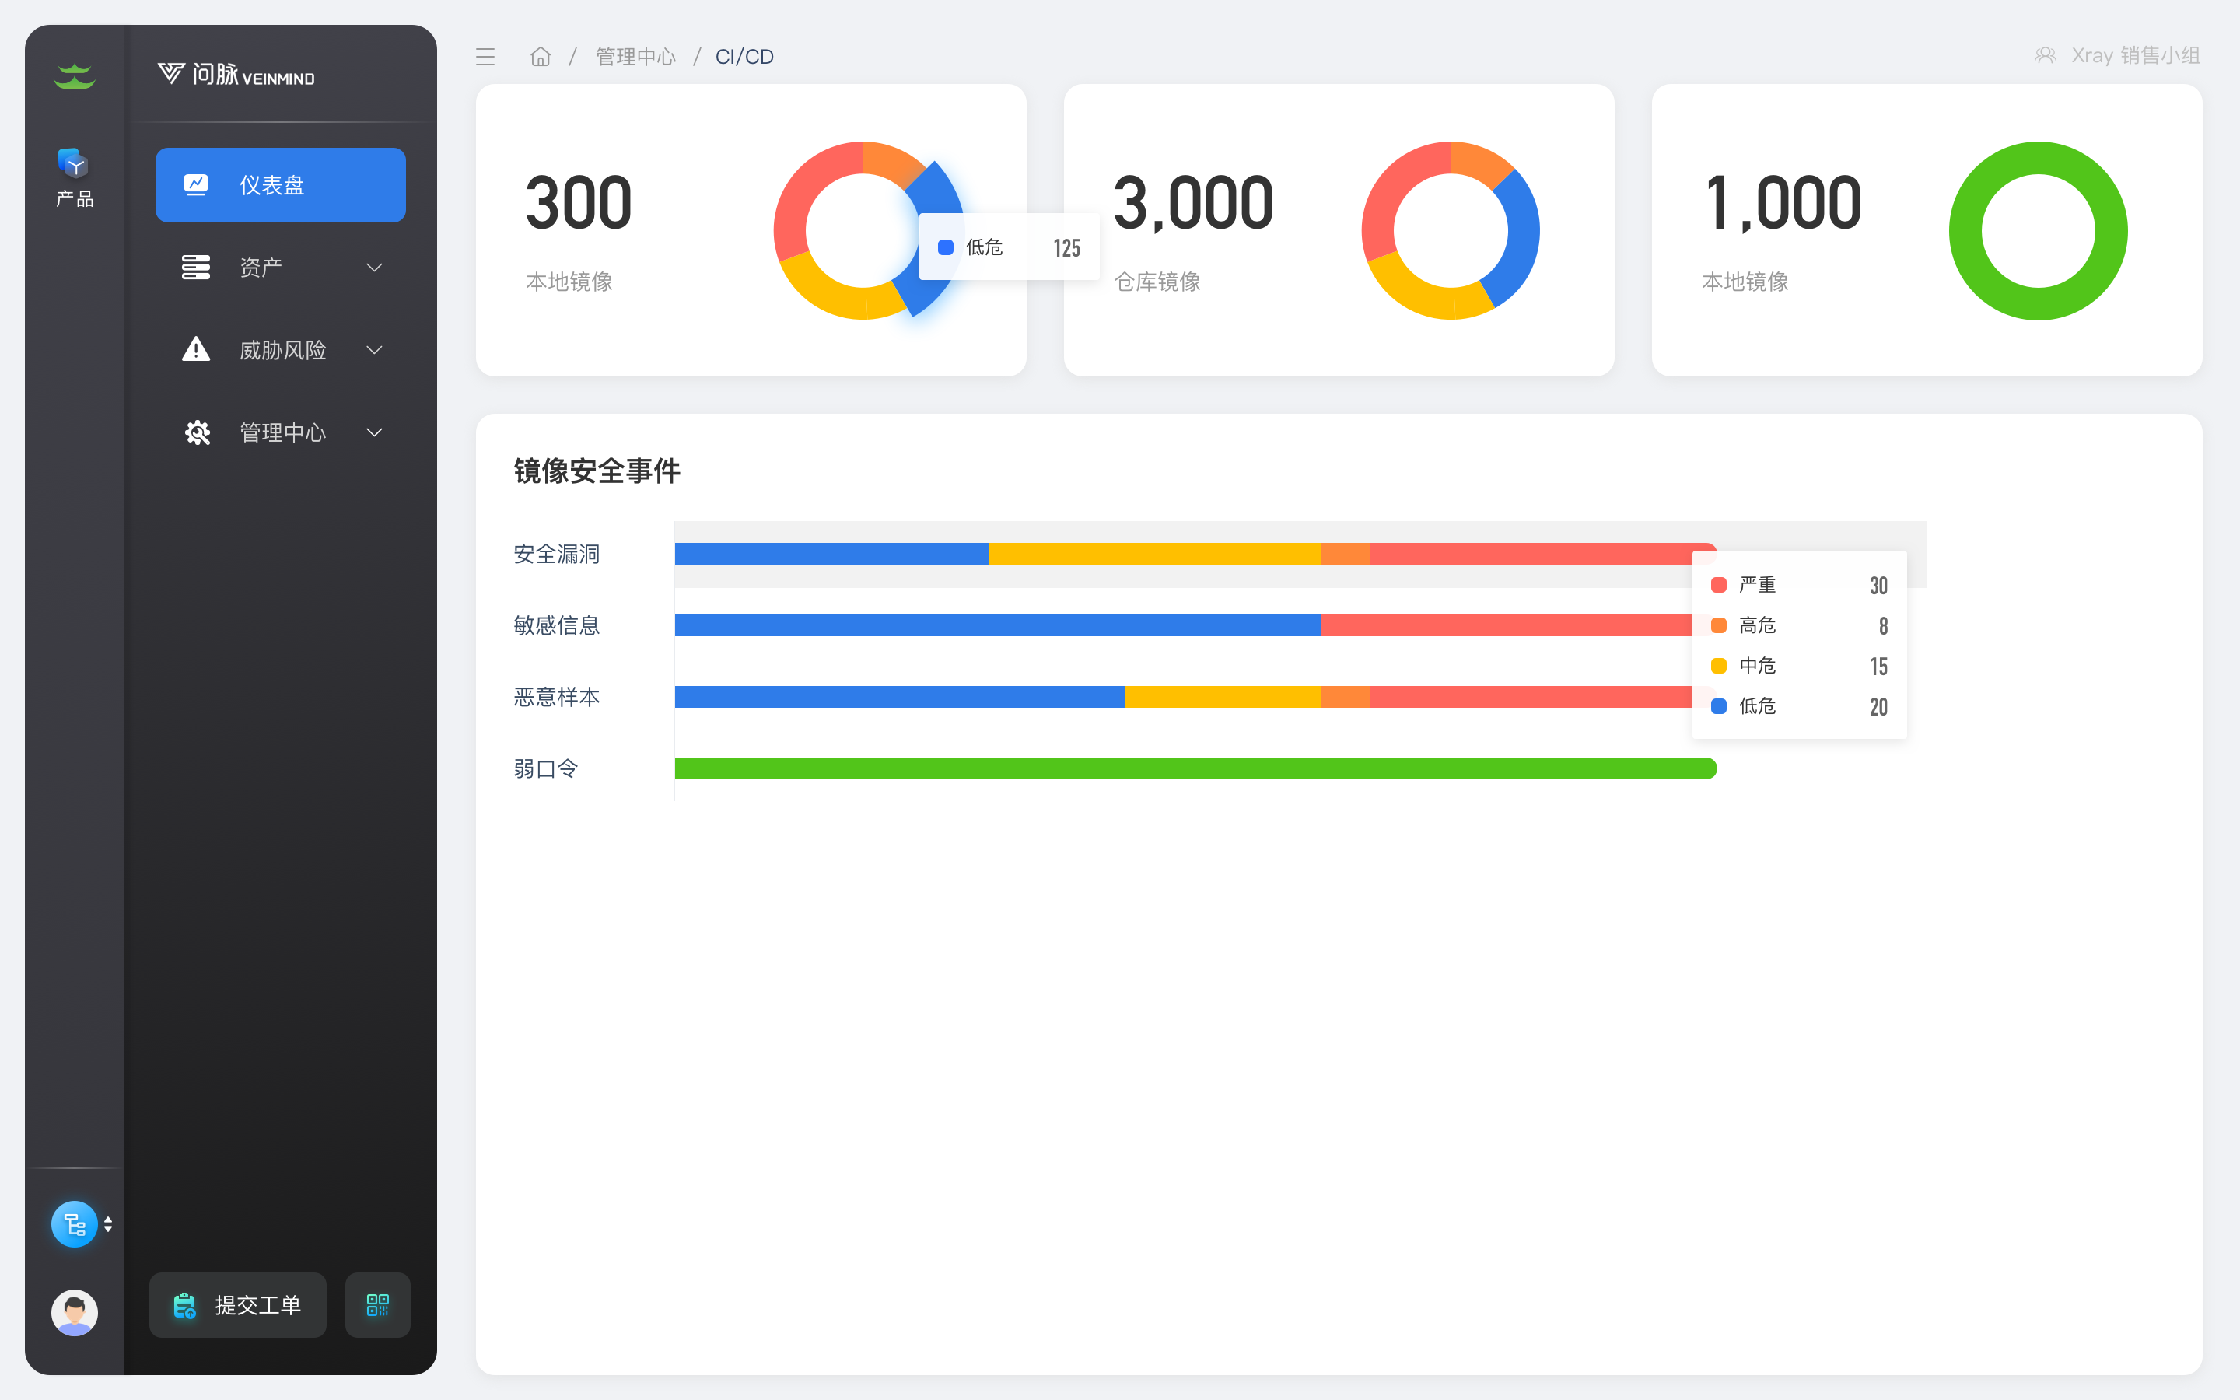This screenshot has height=1400, width=2240.
Task: Expand the 管理中心 sidebar chevron
Action: tap(374, 432)
